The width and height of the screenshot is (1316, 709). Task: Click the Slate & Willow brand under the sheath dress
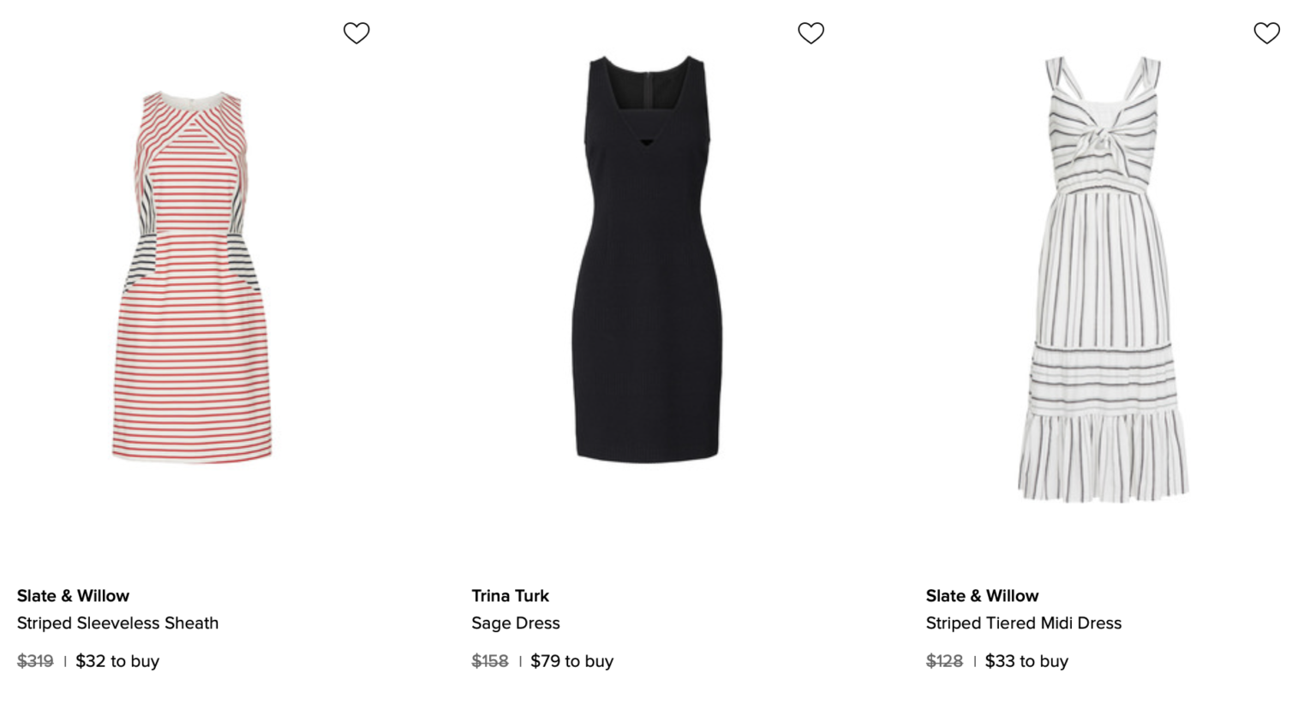coord(73,596)
